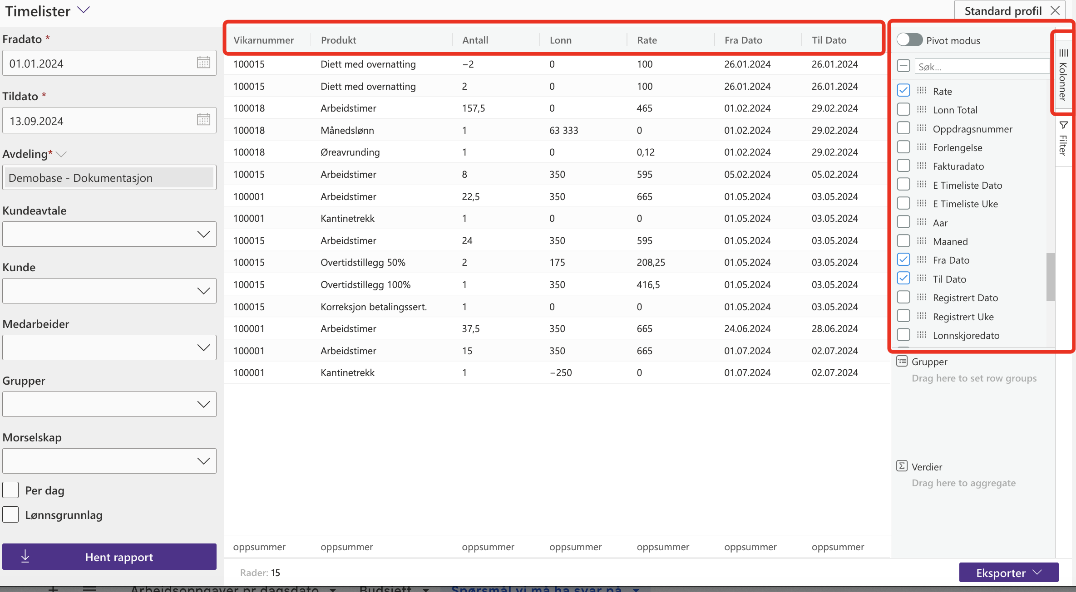Image resolution: width=1076 pixels, height=592 pixels.
Task: Select the Øreavrunding product cell
Action: coord(350,152)
